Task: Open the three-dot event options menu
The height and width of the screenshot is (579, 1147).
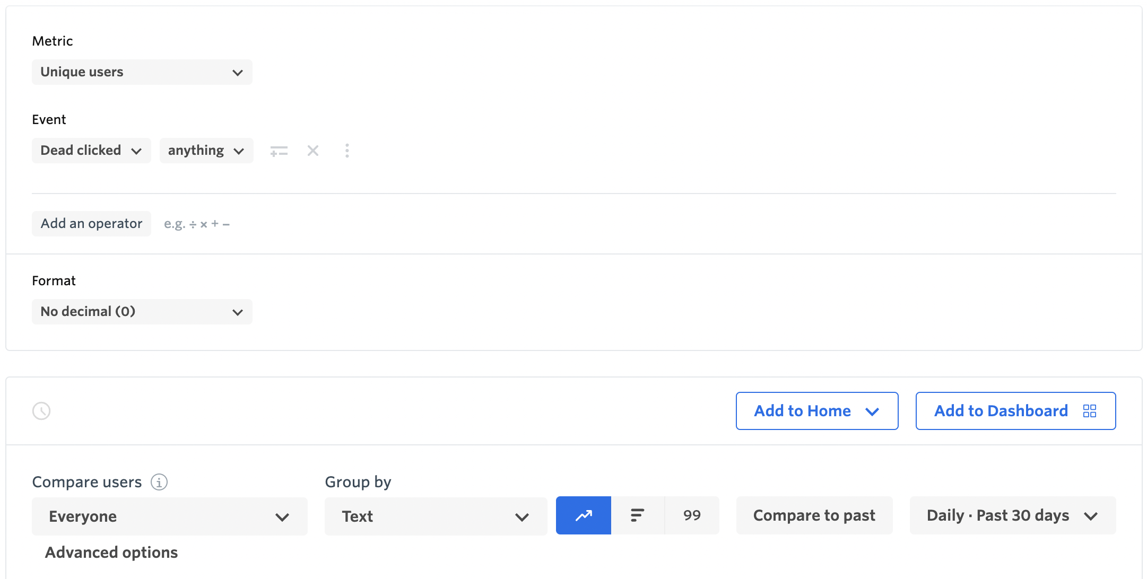Action: click(347, 151)
